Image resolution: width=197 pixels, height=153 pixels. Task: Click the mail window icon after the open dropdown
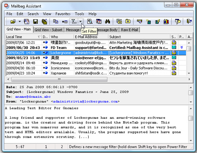point(26,21)
